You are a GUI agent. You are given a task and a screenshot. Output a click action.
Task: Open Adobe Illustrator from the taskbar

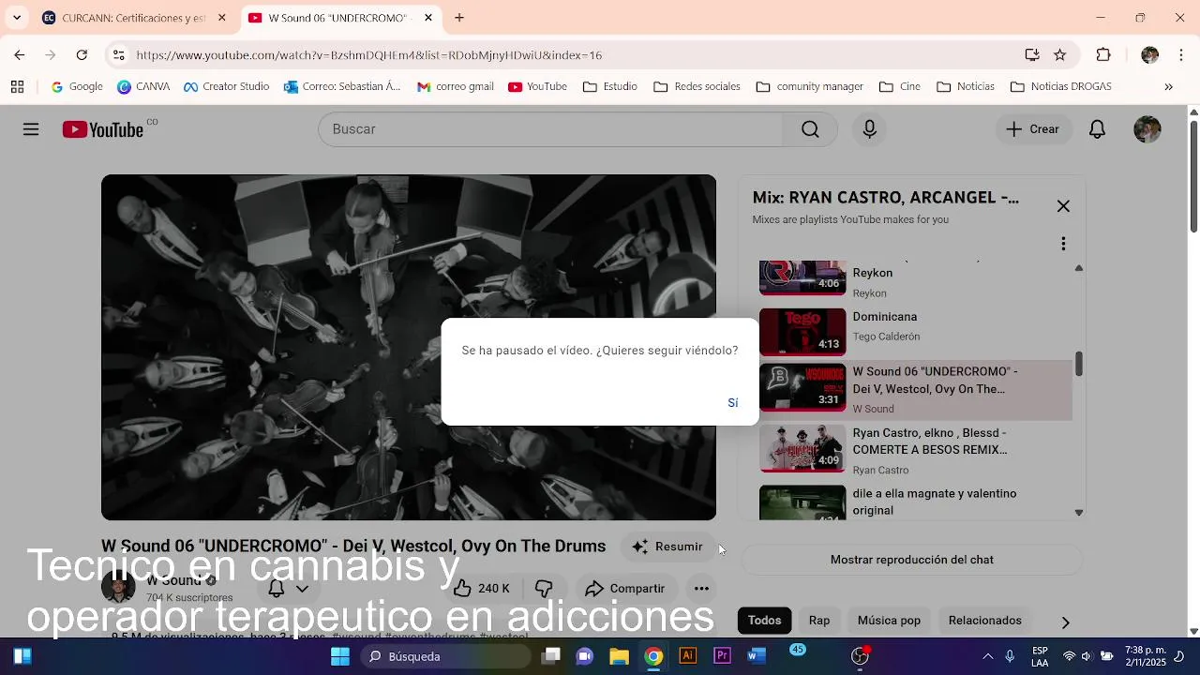688,656
